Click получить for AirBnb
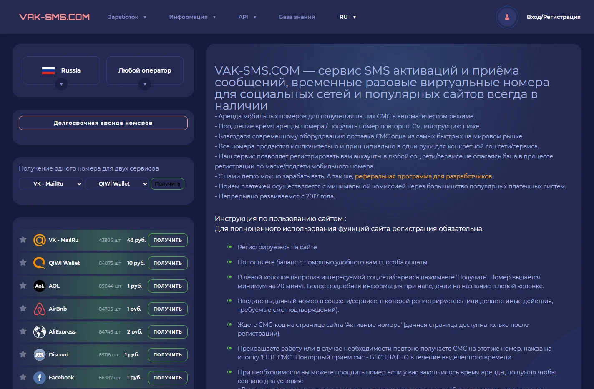 [168, 309]
